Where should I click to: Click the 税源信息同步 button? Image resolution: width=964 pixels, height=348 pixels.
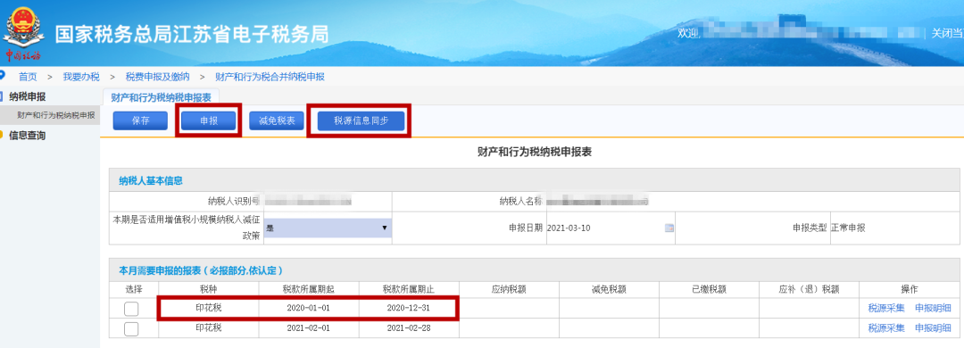(x=361, y=120)
